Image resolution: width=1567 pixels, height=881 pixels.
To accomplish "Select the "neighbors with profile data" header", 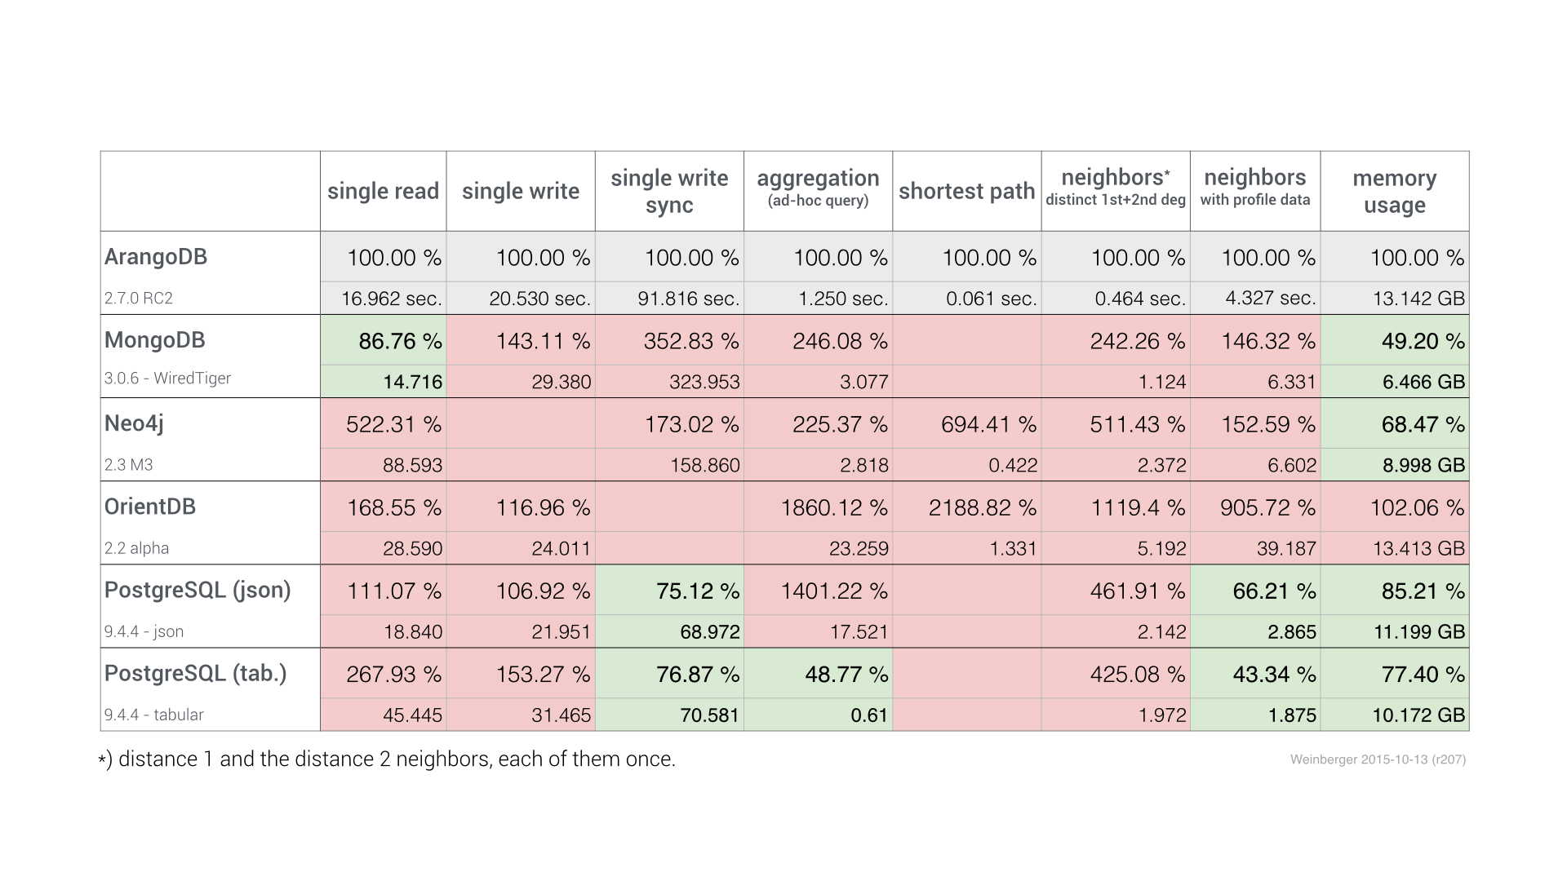I will tap(1254, 187).
